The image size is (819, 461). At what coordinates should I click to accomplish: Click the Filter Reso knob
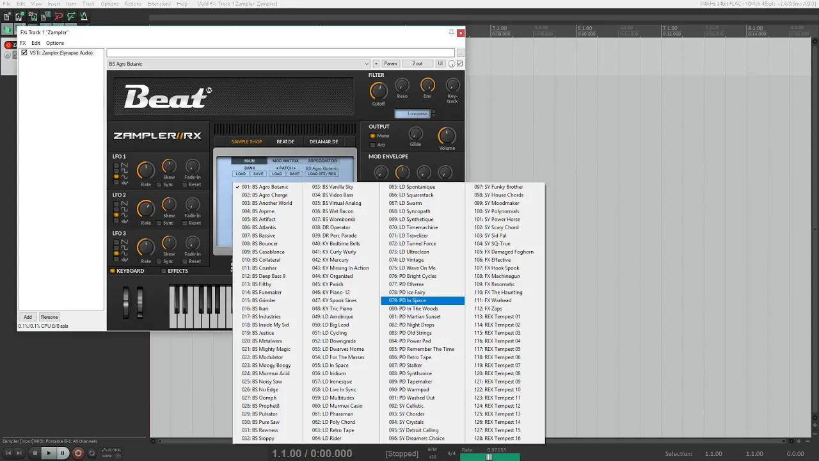(x=402, y=85)
